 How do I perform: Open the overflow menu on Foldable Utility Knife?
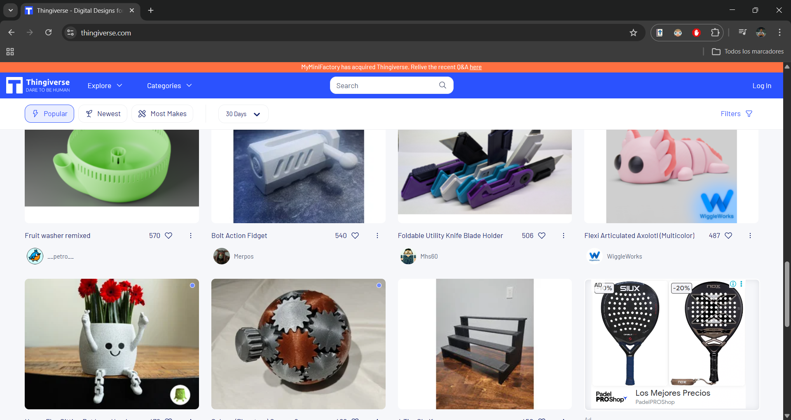pyautogui.click(x=564, y=236)
